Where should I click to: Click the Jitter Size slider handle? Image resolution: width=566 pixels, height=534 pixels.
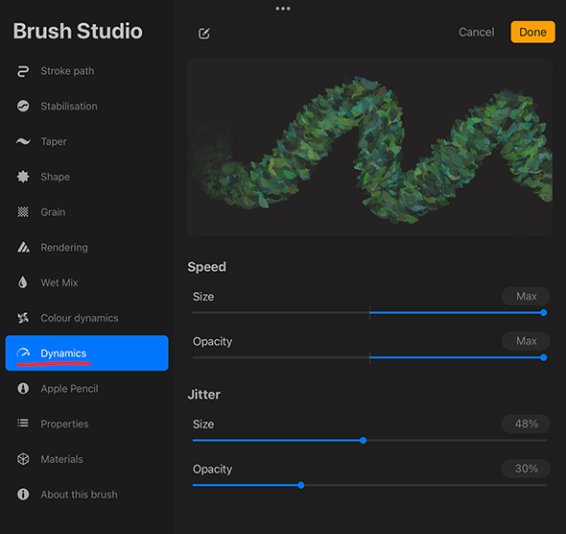click(364, 440)
